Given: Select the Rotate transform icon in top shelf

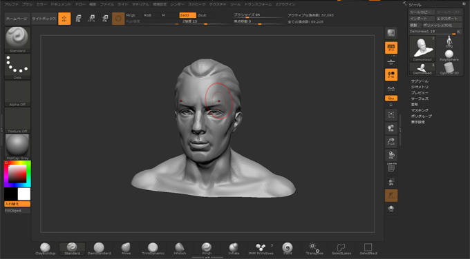Looking at the screenshot, I should point(105,19).
